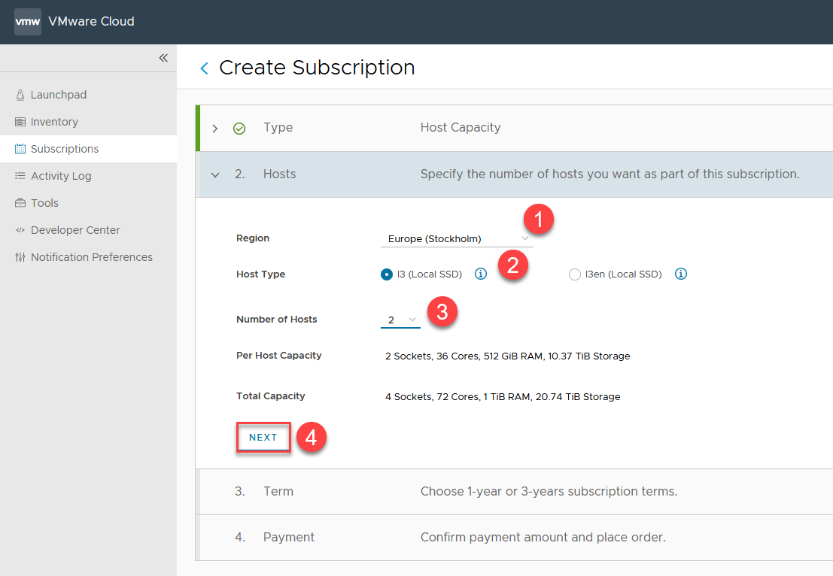The image size is (833, 576).
Task: Open the Number of Hosts dropdown
Action: tap(401, 320)
